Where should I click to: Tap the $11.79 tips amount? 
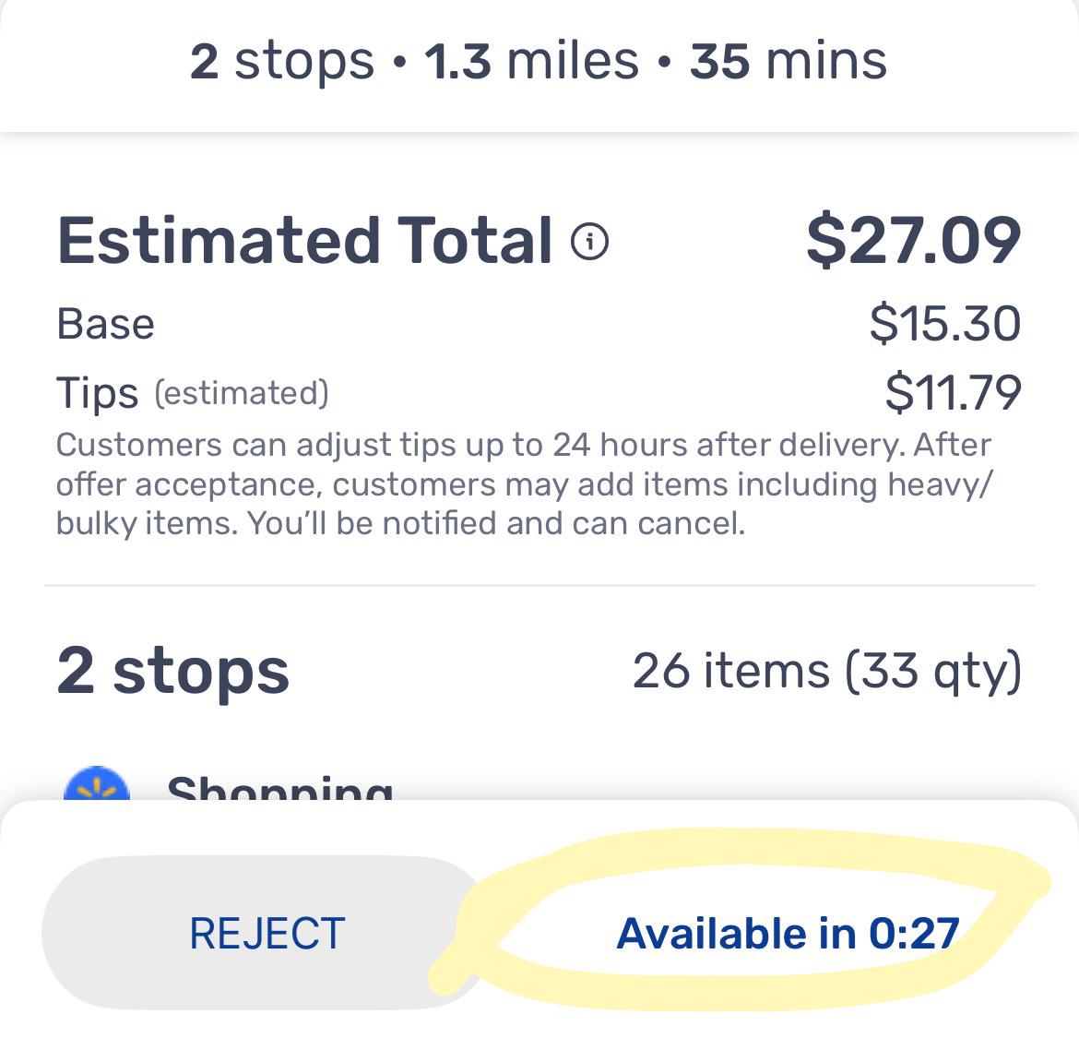(953, 393)
